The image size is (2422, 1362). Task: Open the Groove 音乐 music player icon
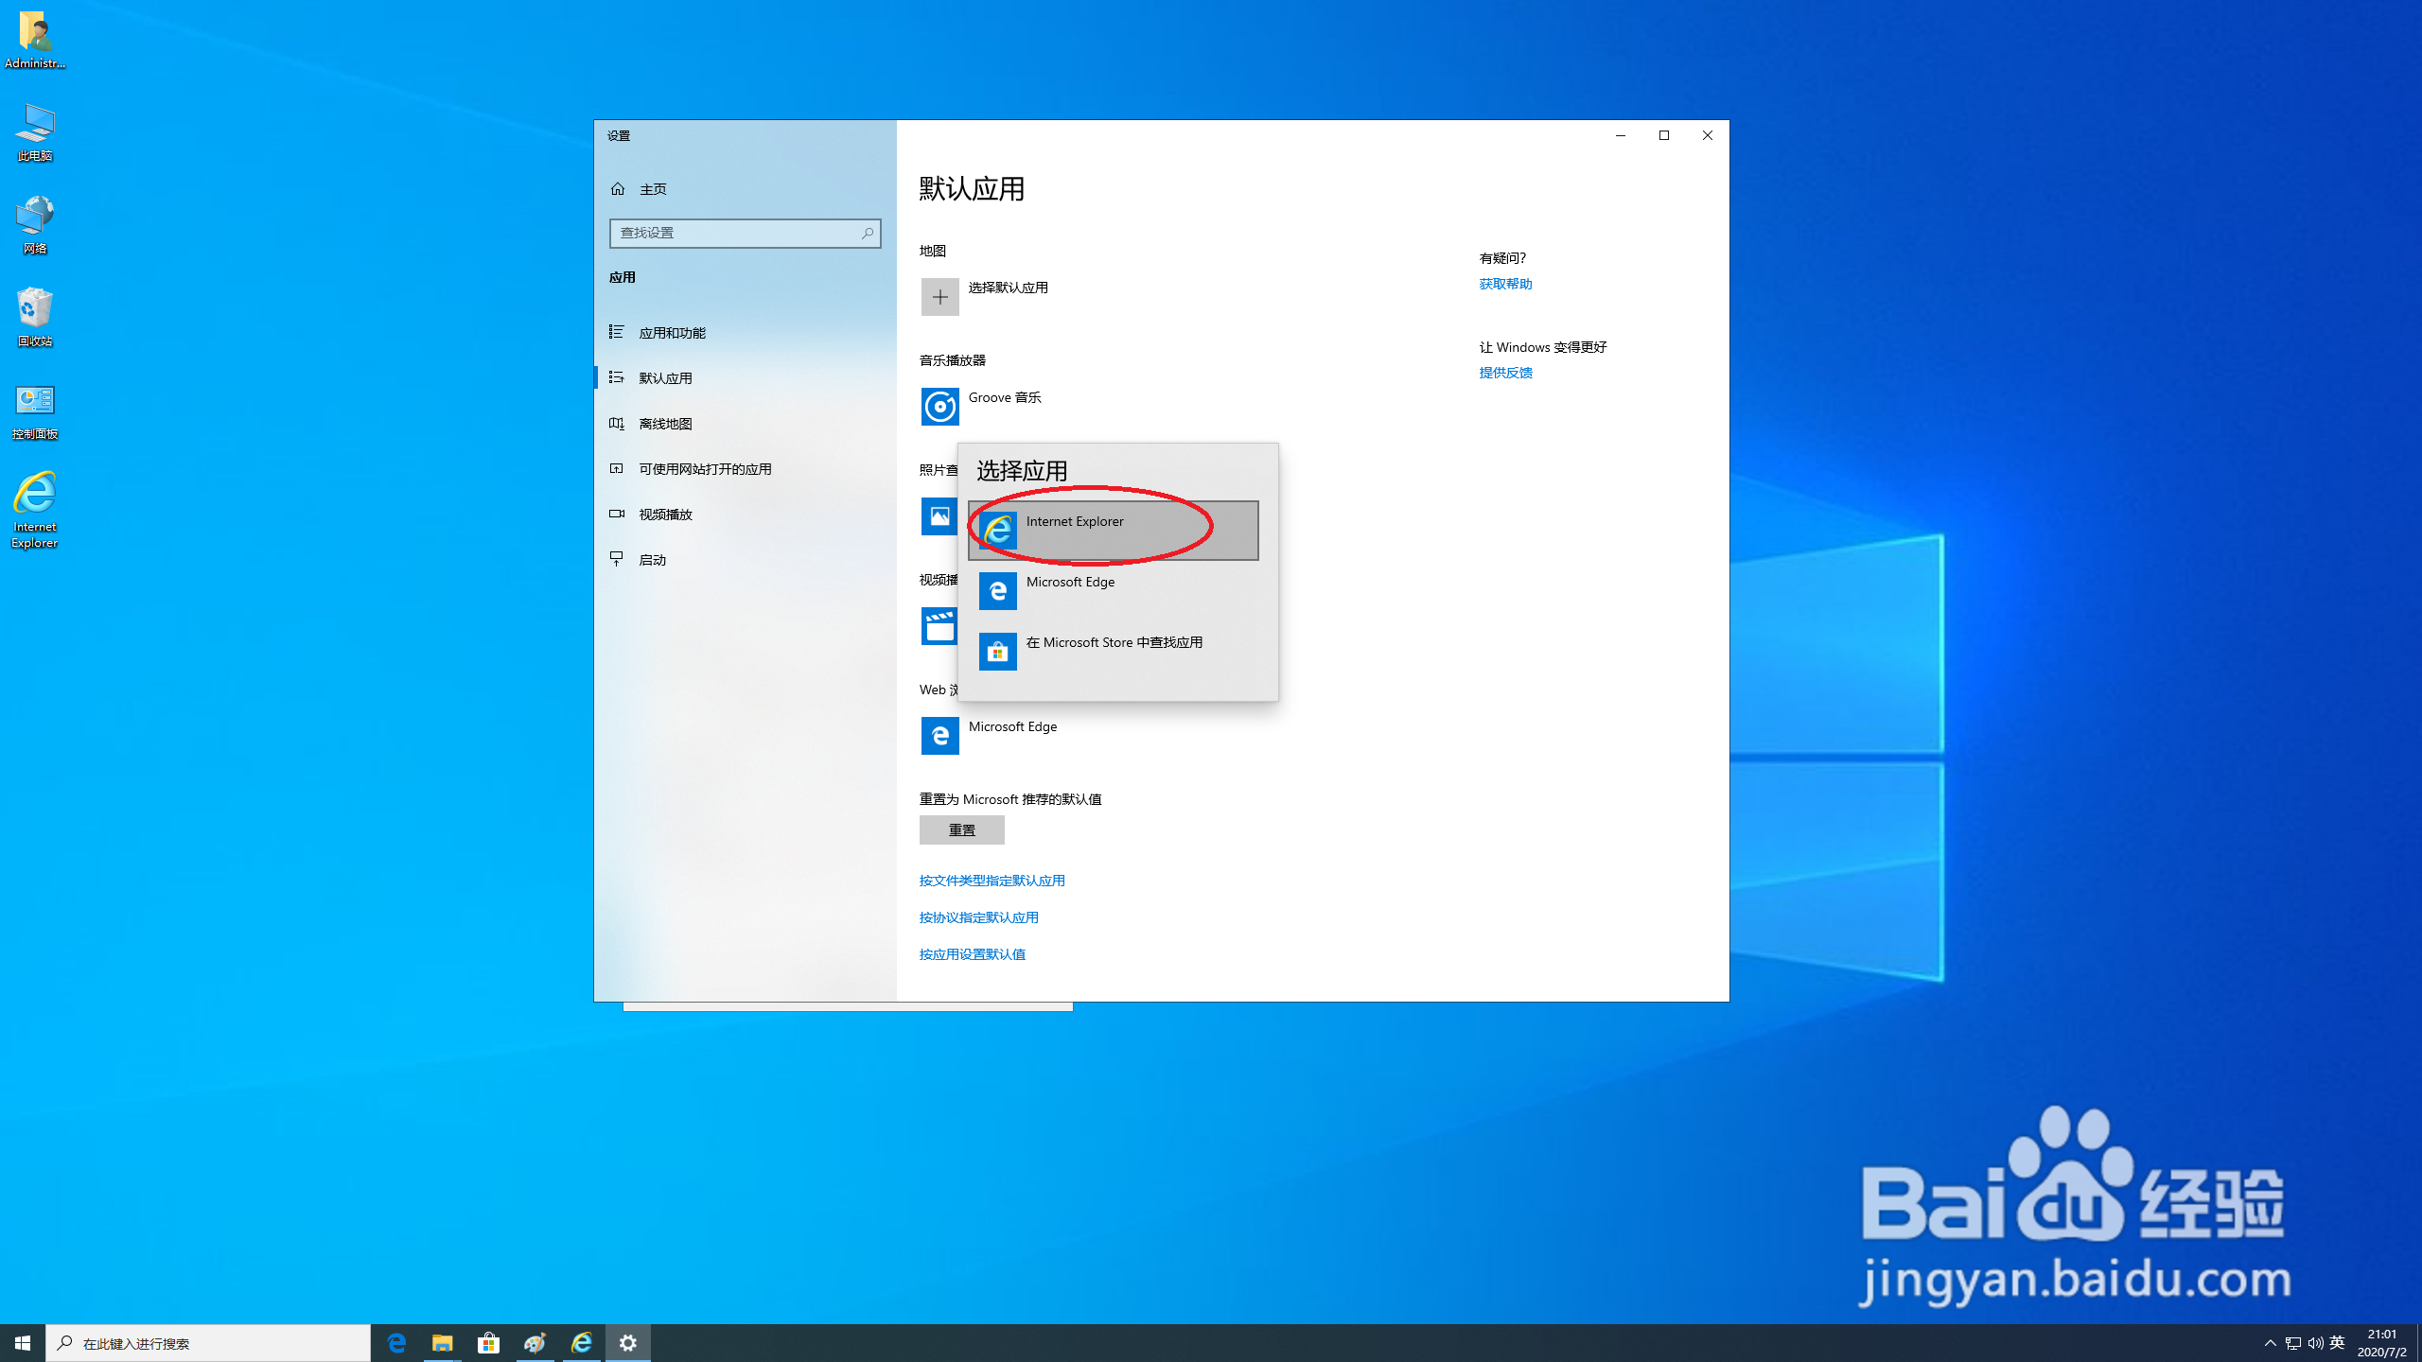tap(940, 407)
